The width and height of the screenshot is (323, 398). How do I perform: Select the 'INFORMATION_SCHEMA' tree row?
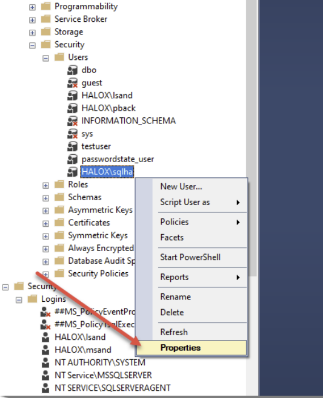128,121
